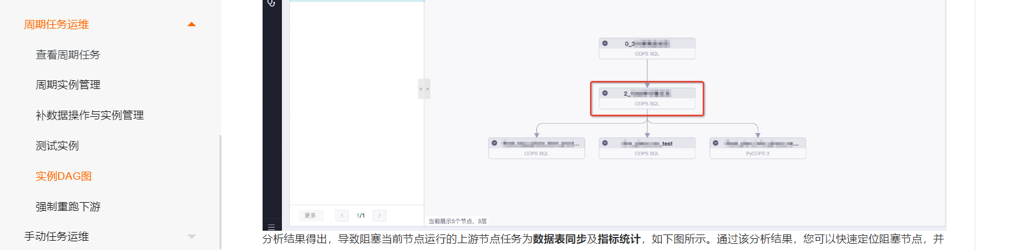Select the 实例DAG图 sidebar entry

[x=64, y=176]
